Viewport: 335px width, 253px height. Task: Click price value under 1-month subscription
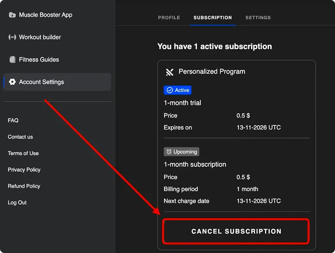click(243, 177)
